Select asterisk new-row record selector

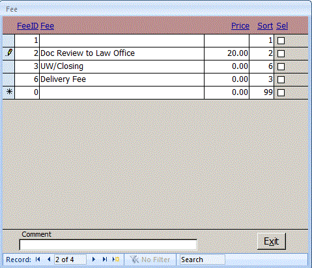(x=8, y=92)
